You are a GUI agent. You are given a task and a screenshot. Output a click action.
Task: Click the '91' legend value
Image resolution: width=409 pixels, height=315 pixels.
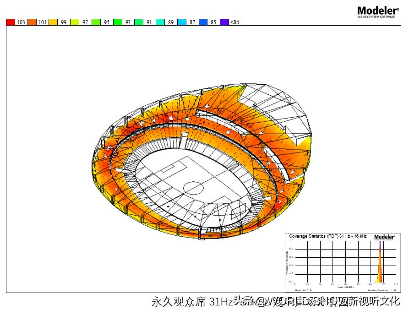(149, 22)
